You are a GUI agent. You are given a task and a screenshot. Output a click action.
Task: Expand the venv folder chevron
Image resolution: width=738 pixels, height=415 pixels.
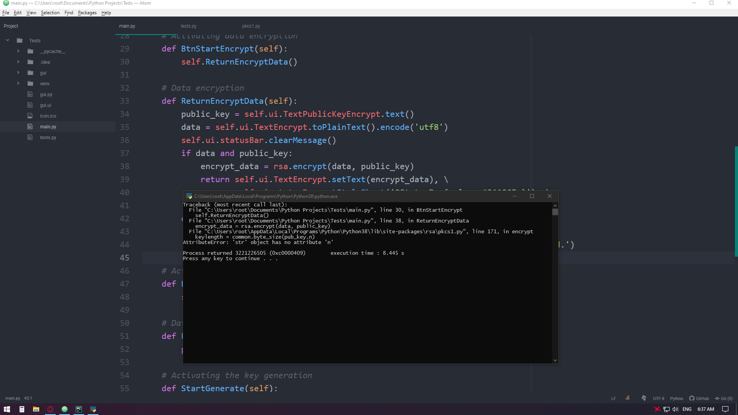click(18, 83)
